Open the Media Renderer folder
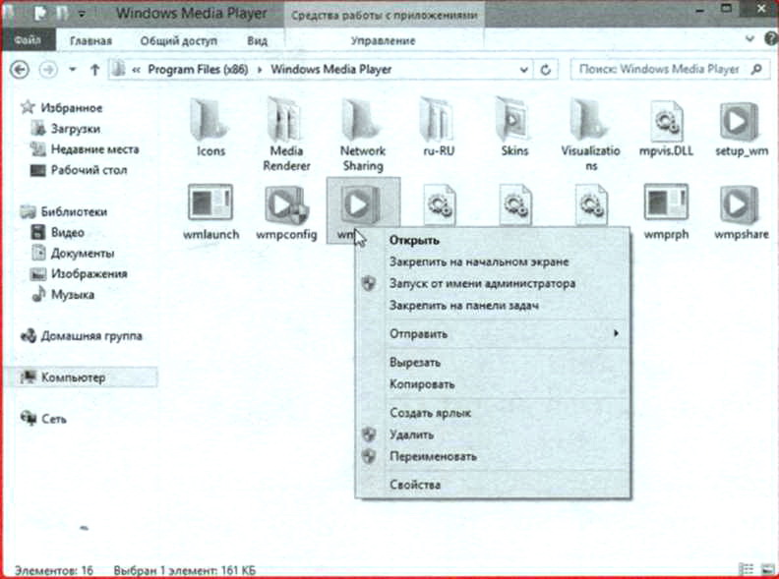 point(286,122)
